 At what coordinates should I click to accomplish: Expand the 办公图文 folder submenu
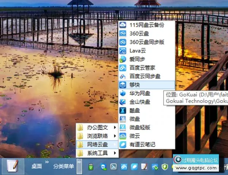pyautogui.click(x=97, y=128)
